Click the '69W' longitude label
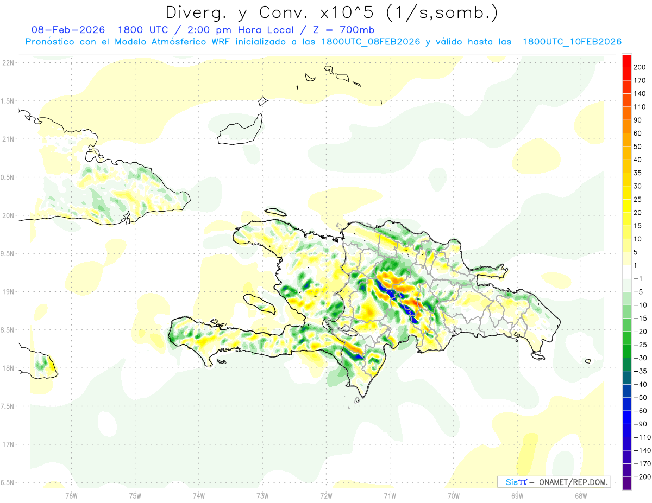 click(517, 495)
